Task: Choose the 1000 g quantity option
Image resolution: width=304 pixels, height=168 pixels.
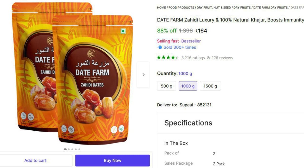Action: click(x=188, y=86)
